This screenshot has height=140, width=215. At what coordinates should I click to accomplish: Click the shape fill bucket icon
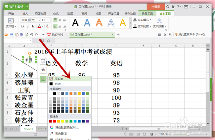click(x=43, y=70)
